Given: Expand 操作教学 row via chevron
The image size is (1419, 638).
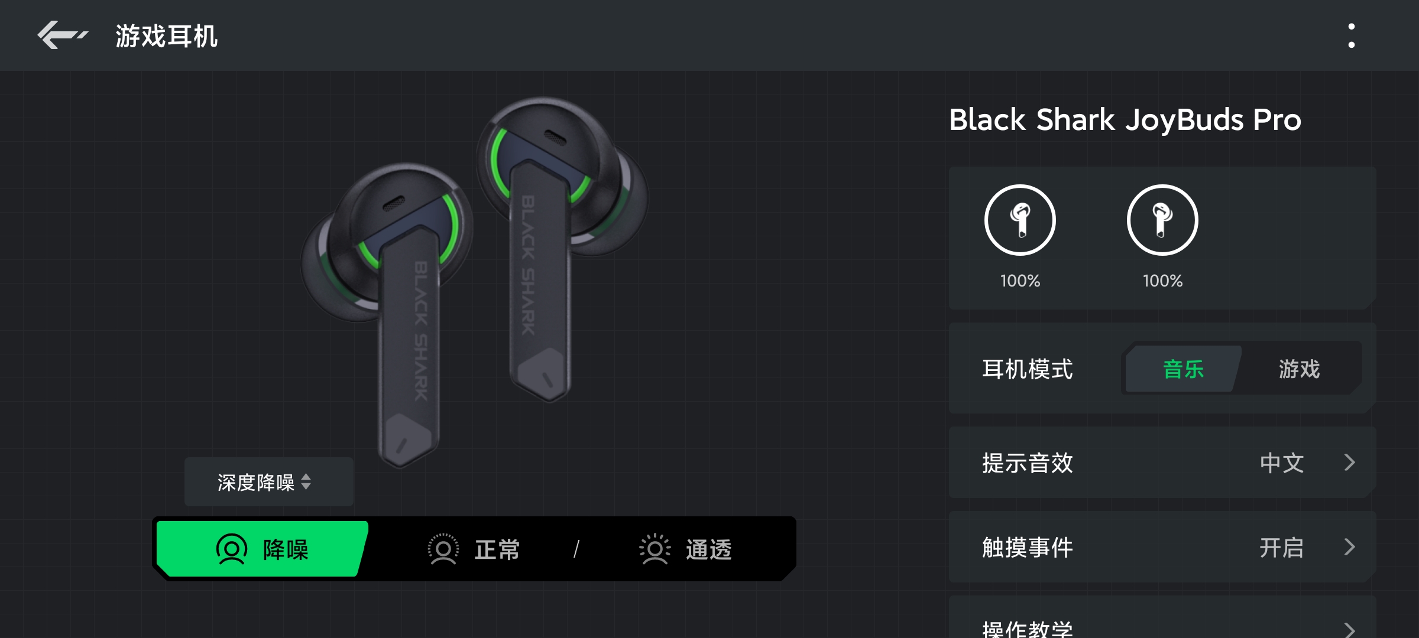Looking at the screenshot, I should pos(1349,630).
